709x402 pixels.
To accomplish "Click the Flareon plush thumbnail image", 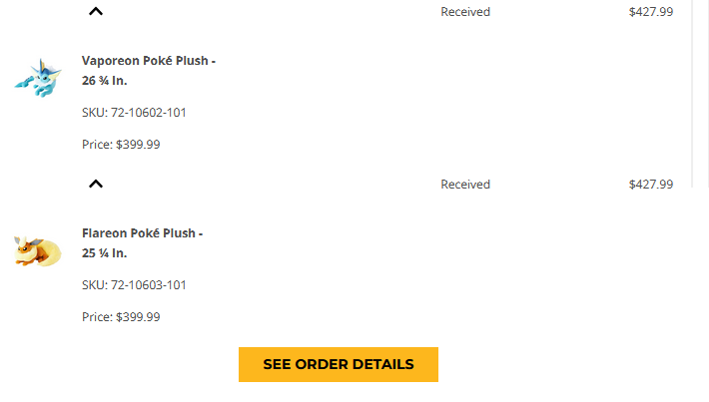I will tap(39, 249).
